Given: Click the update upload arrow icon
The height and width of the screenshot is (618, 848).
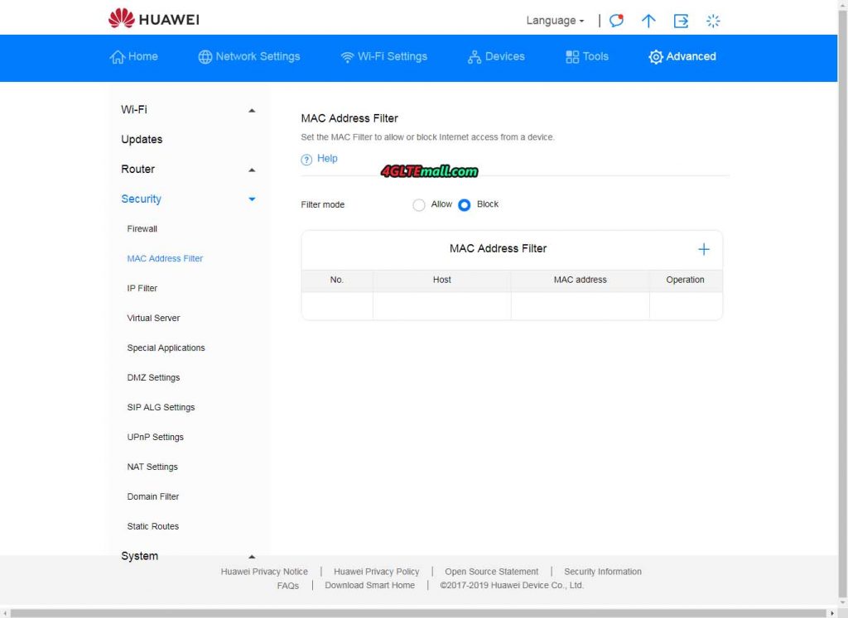Looking at the screenshot, I should [648, 21].
